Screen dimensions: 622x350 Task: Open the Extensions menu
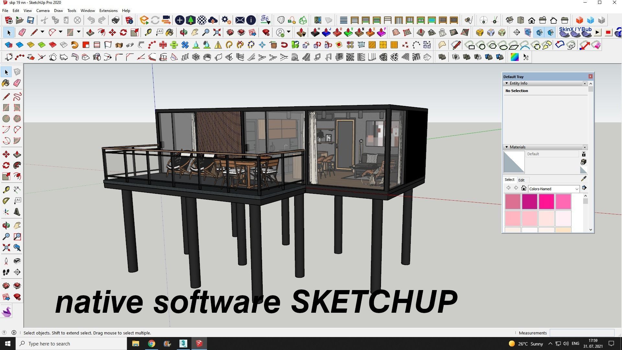pyautogui.click(x=108, y=10)
